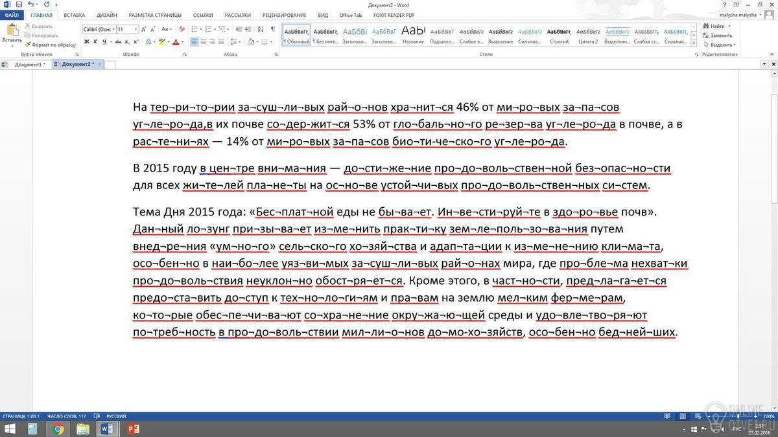Screen dimensions: 778x437
Task: Open PowerPoint from the taskbar
Action: coord(134,429)
